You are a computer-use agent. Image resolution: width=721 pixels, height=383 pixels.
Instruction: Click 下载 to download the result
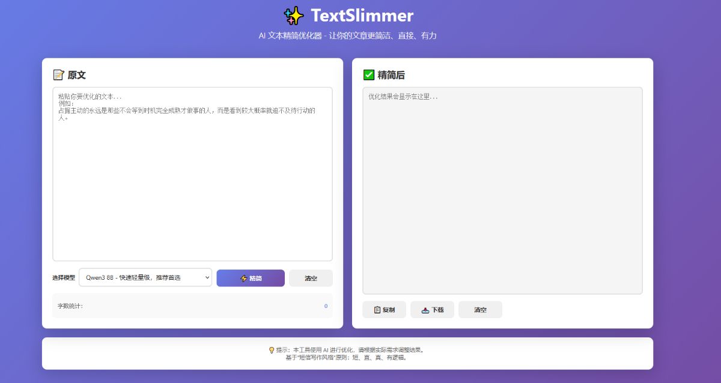432,309
